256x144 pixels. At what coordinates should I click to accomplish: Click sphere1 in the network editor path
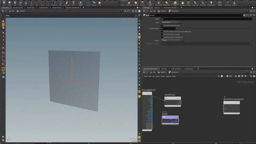tap(162, 72)
